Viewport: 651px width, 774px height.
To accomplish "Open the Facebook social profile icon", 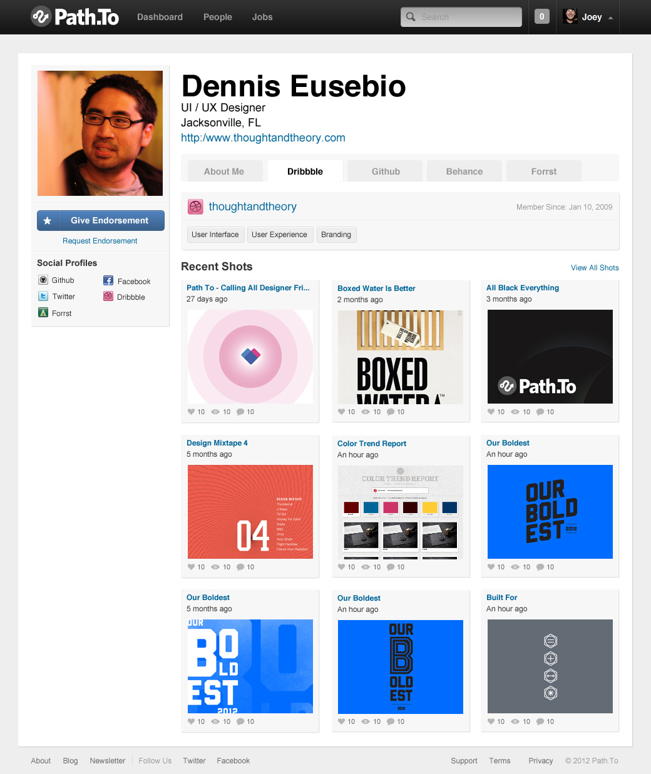I will [x=108, y=281].
